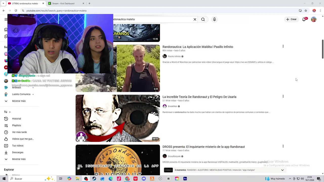Open Descargas in the sidebar
The image size is (324, 182).
coord(17,152)
